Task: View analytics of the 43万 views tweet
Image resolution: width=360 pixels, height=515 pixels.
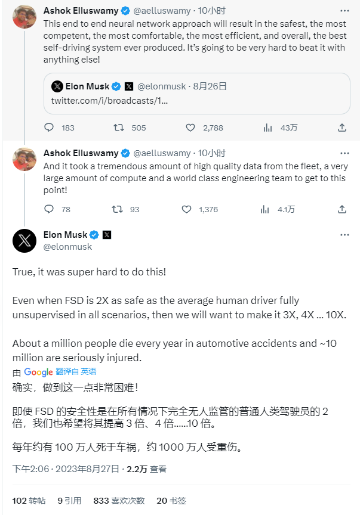Action: pyautogui.click(x=268, y=128)
